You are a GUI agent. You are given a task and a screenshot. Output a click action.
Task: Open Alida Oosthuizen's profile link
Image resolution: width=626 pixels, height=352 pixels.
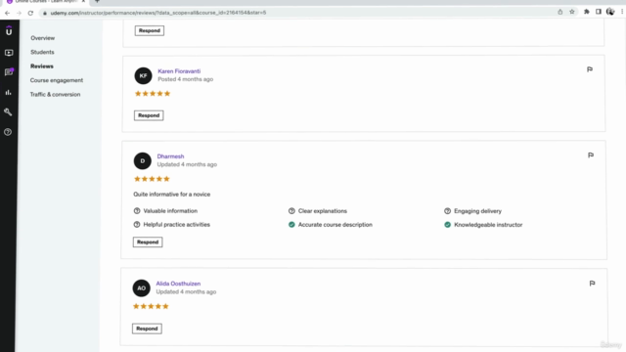(x=178, y=284)
